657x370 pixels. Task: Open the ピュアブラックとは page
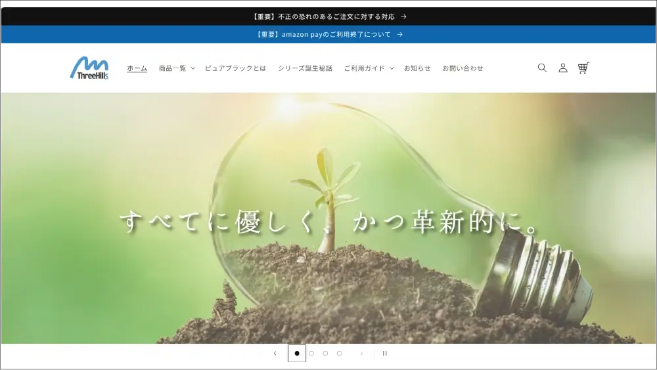point(235,68)
